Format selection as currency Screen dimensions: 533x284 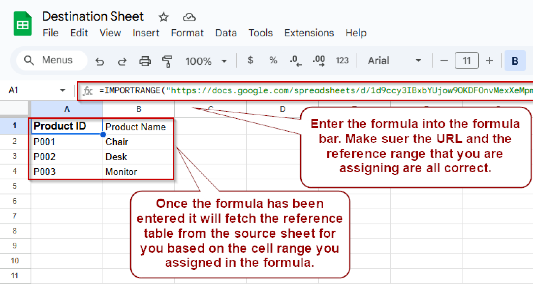(x=250, y=61)
